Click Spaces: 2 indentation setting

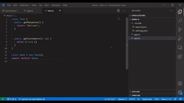click(x=122, y=99)
